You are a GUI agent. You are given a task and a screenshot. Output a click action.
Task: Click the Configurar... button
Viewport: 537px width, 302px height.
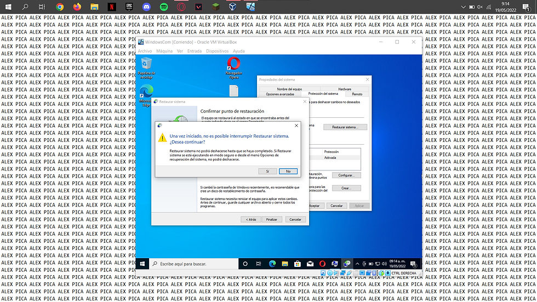coord(346,175)
